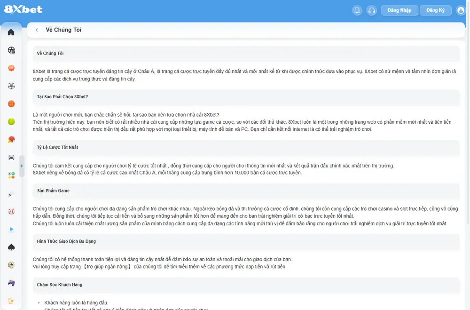This screenshot has height=310, width=470.
Task: Select the black spade cards icon
Action: [11, 247]
